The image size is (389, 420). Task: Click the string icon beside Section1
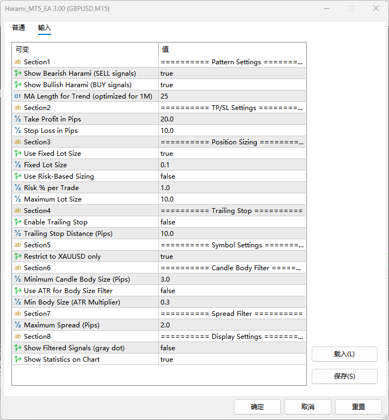coord(18,62)
